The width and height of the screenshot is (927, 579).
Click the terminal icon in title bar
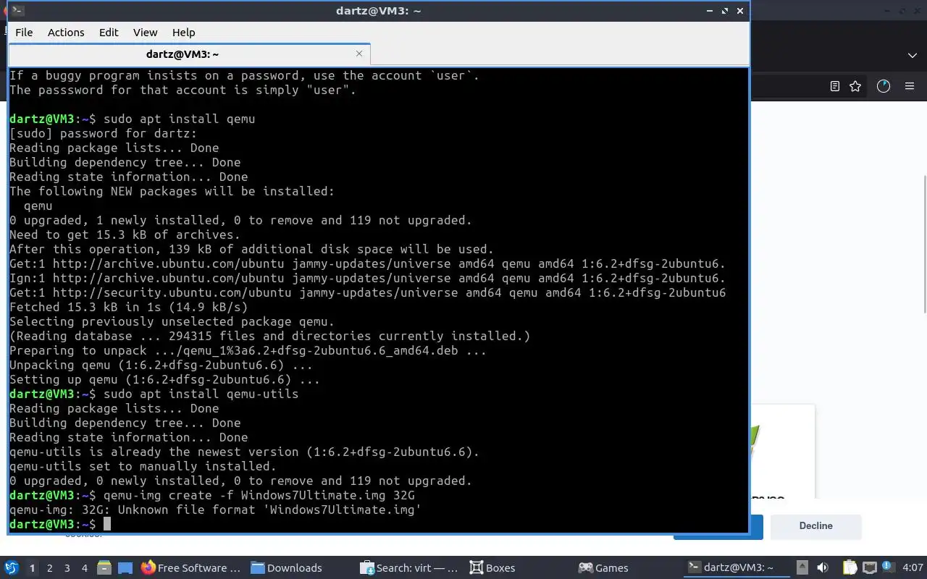18,11
